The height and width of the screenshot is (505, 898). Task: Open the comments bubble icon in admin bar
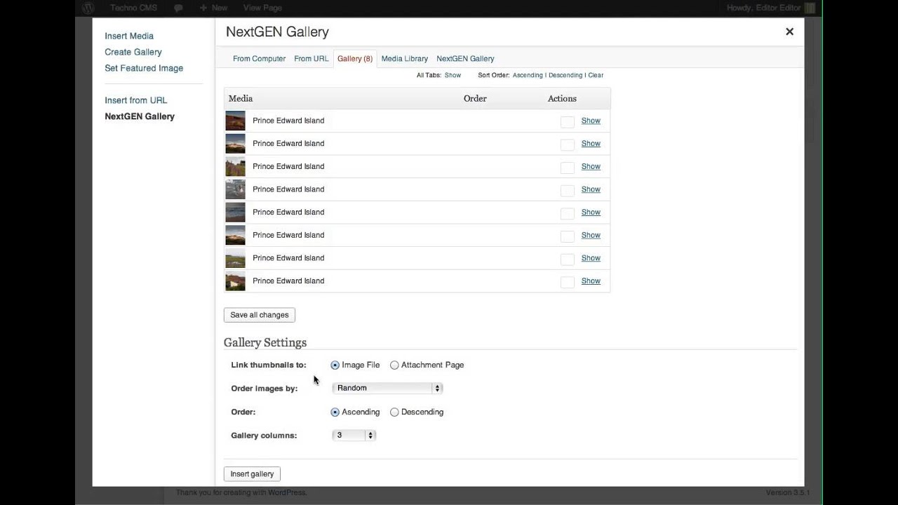pos(178,8)
